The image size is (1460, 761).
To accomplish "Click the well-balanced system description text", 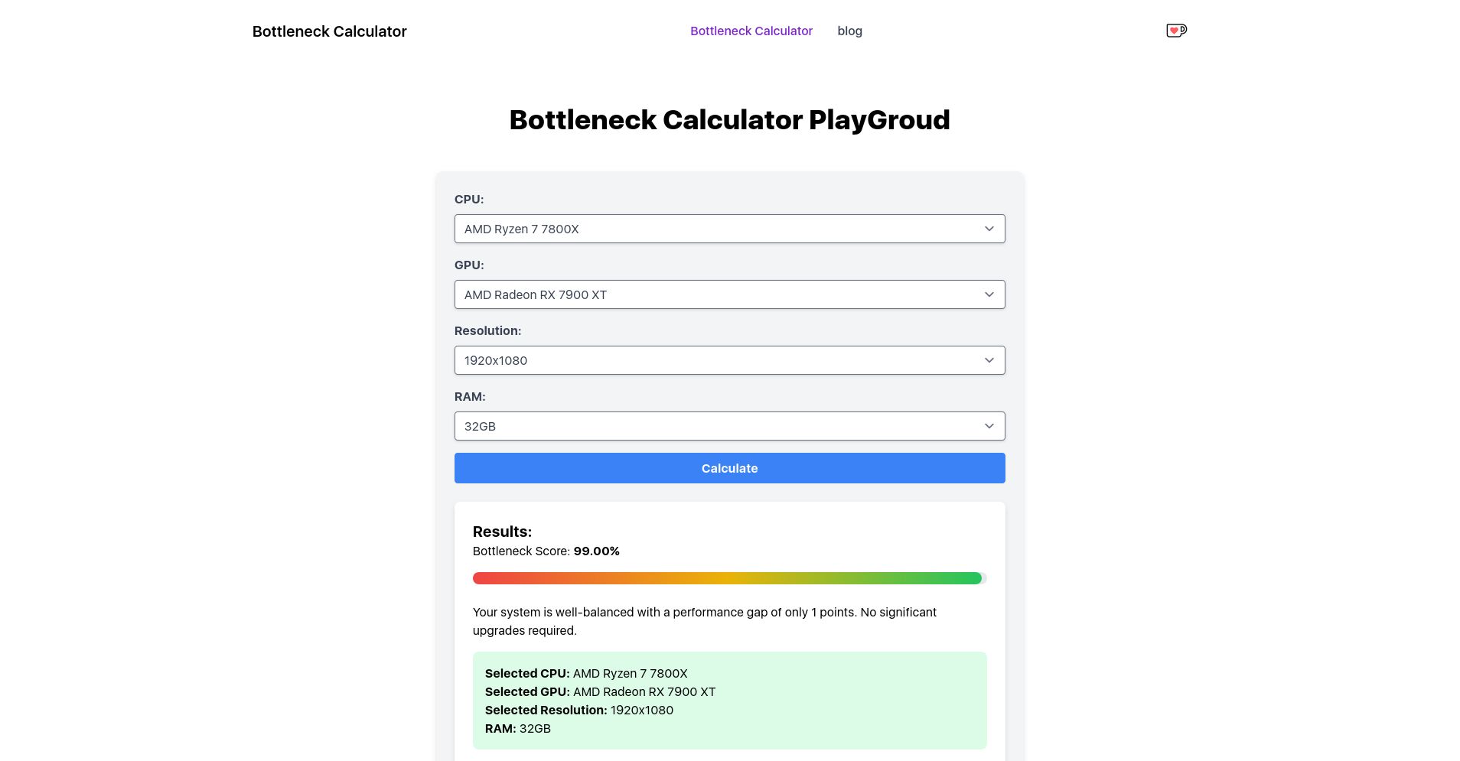I will [704, 621].
